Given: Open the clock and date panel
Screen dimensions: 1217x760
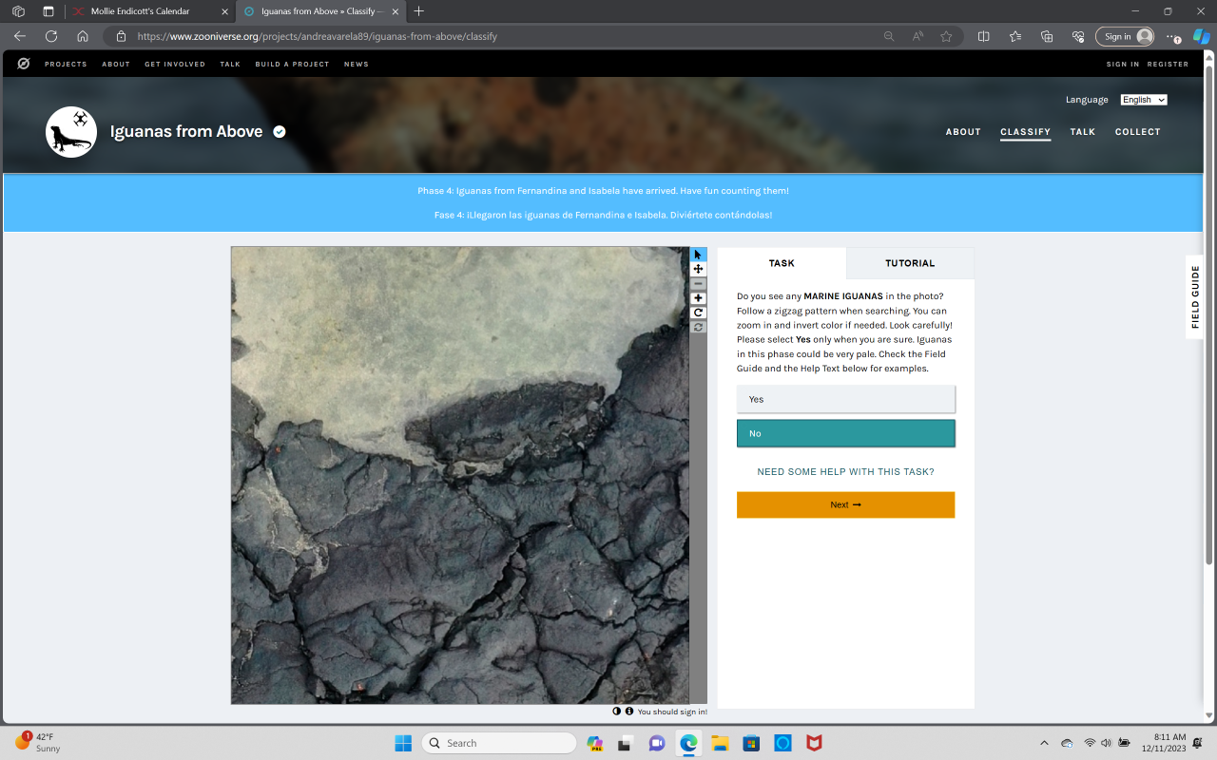Looking at the screenshot, I should click(1169, 743).
